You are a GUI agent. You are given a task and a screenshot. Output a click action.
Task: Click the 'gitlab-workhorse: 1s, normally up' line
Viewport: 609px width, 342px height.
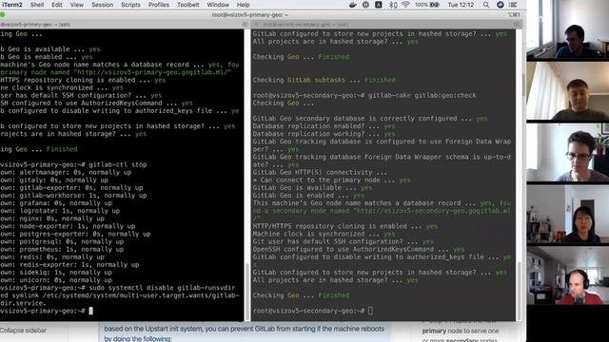[74, 196]
